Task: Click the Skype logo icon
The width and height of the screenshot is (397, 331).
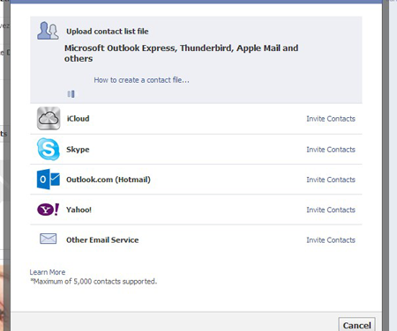Action: 49,149
